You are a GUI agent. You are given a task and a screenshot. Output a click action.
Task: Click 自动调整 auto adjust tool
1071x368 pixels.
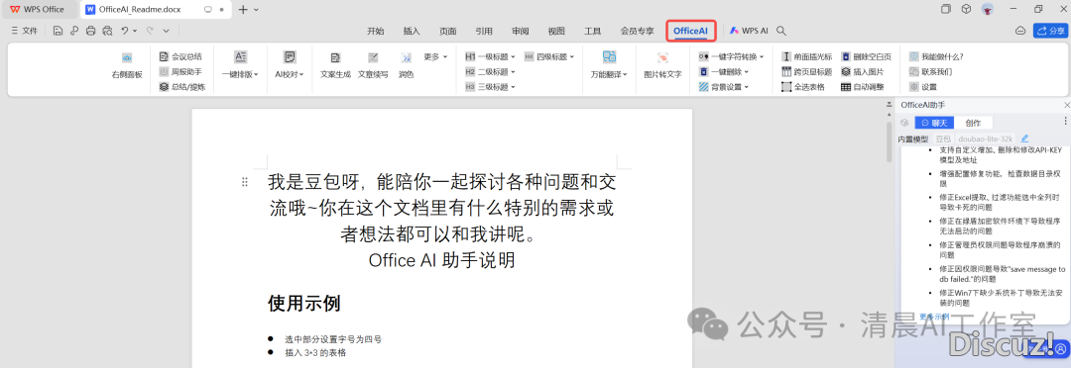[x=862, y=86]
